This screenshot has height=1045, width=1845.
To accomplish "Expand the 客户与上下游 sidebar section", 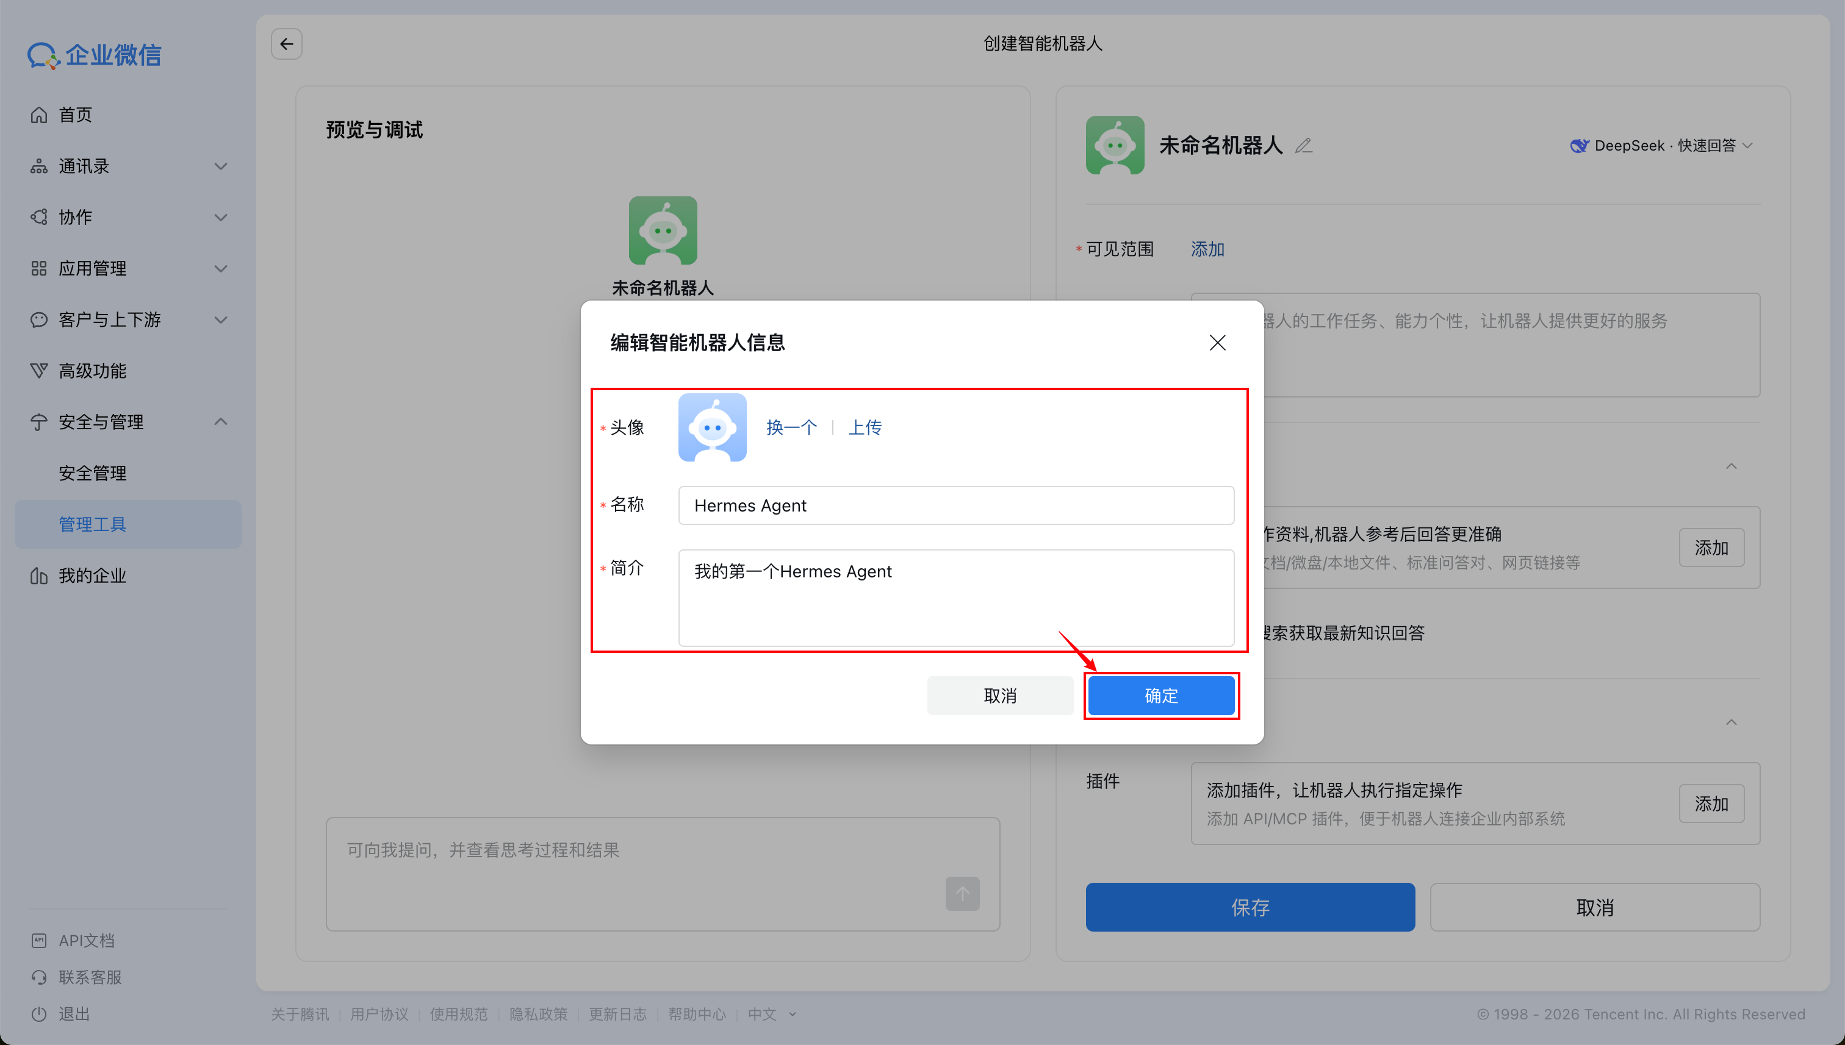I will 220,319.
